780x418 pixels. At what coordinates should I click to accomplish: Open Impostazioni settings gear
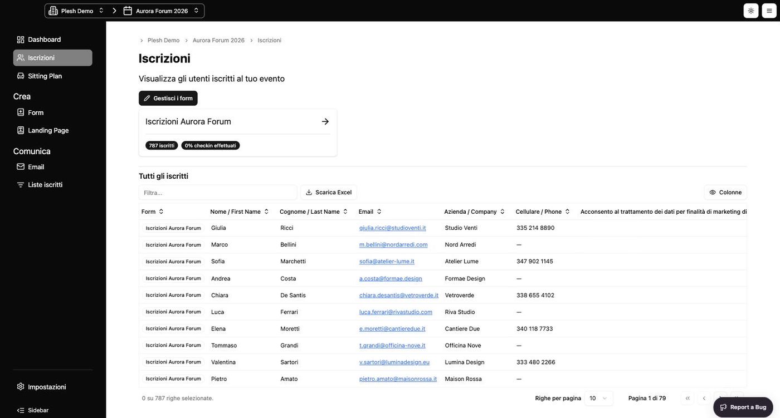click(52, 387)
